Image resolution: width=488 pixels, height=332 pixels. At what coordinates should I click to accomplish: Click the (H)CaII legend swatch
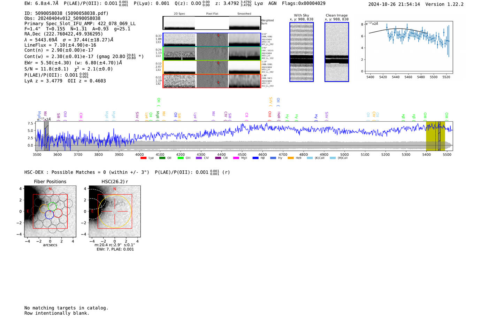coord(333,158)
